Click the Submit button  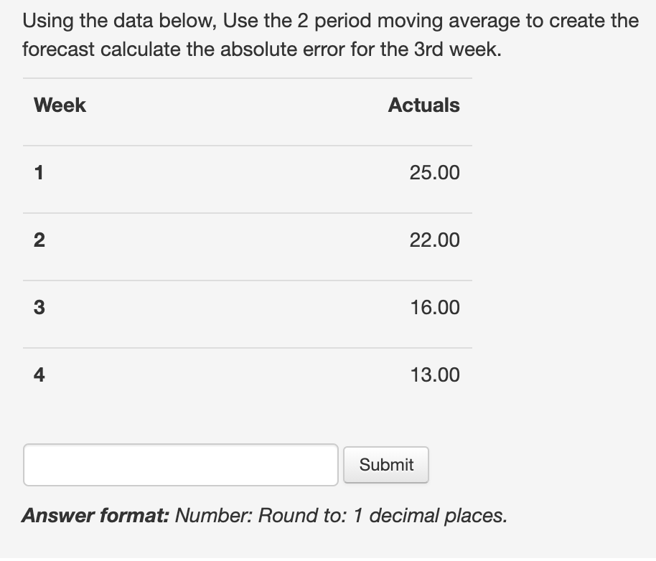click(x=385, y=464)
